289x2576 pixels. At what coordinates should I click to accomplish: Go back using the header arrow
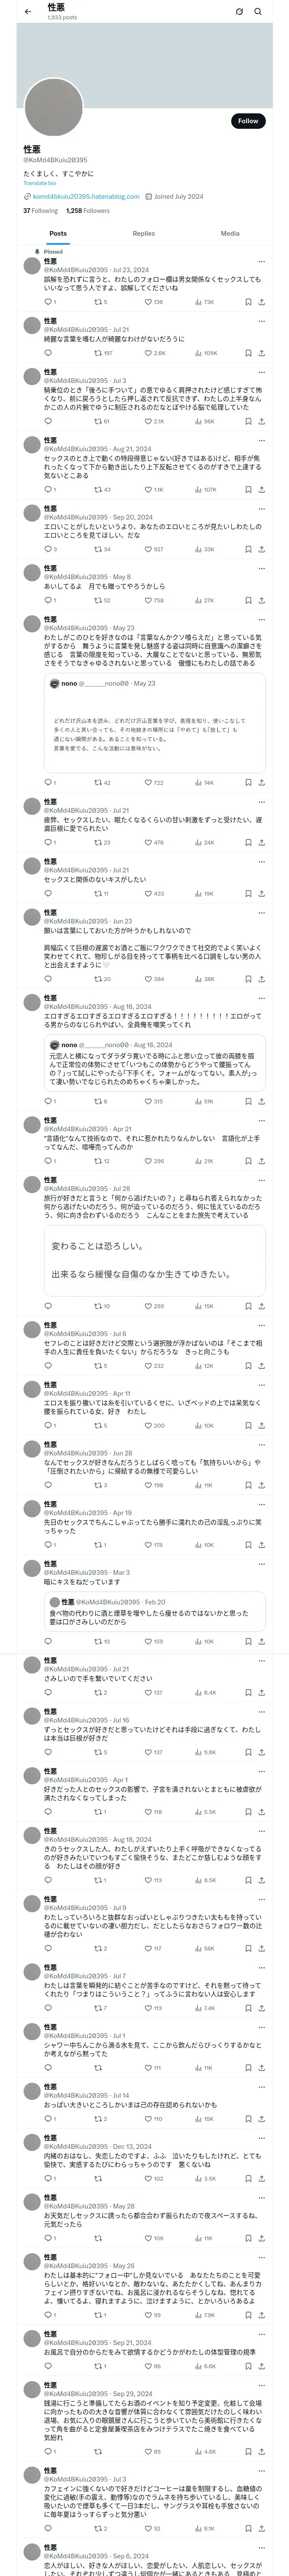(27, 11)
